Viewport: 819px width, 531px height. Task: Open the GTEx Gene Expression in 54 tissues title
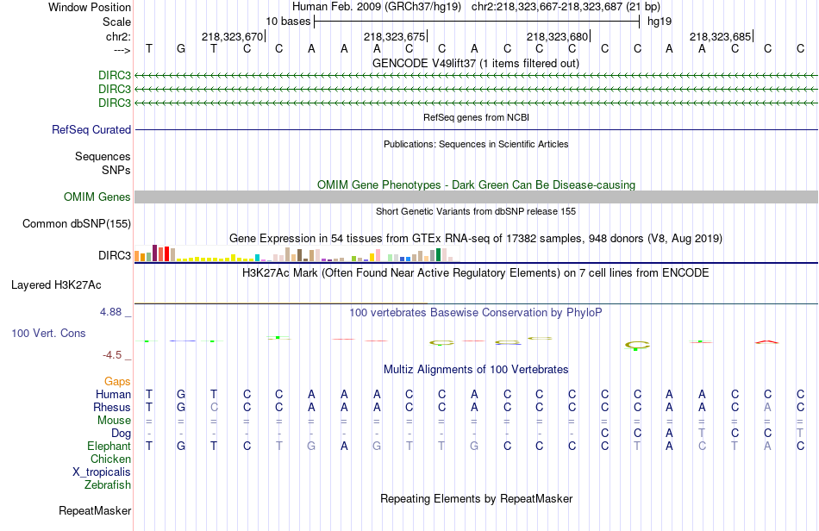coord(476,239)
